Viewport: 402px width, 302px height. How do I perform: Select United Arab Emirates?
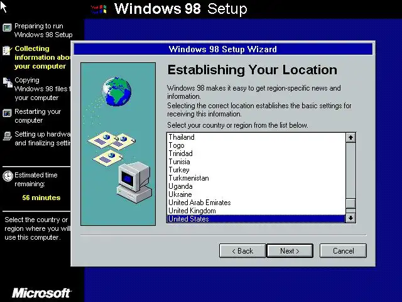click(256, 203)
